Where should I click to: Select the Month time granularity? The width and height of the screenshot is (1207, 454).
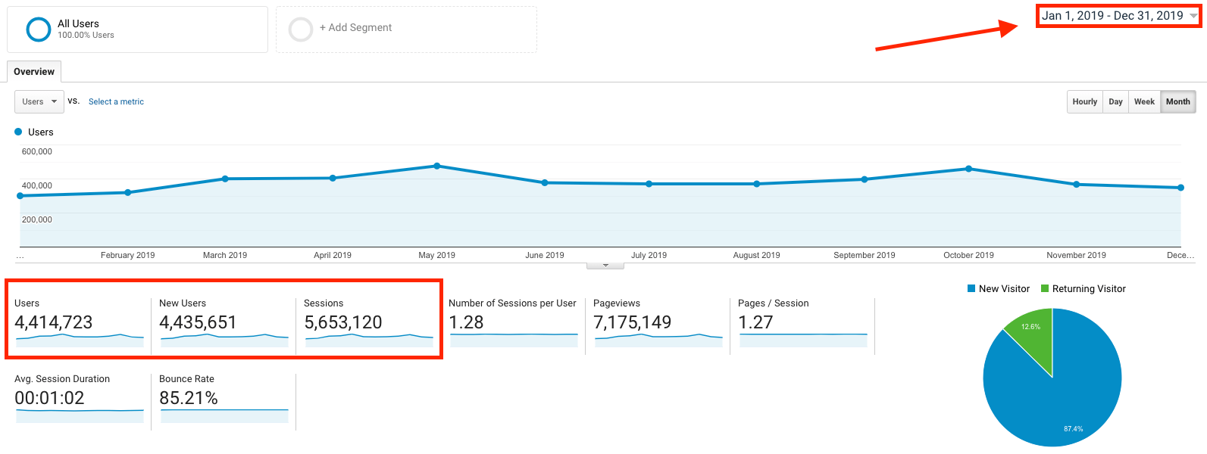pos(1177,101)
